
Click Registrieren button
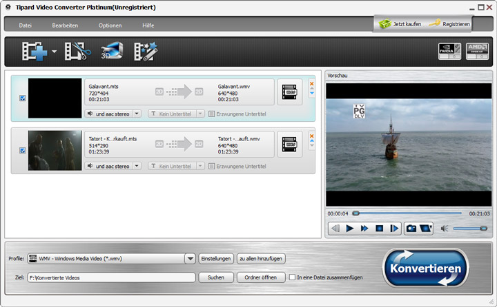(x=449, y=23)
